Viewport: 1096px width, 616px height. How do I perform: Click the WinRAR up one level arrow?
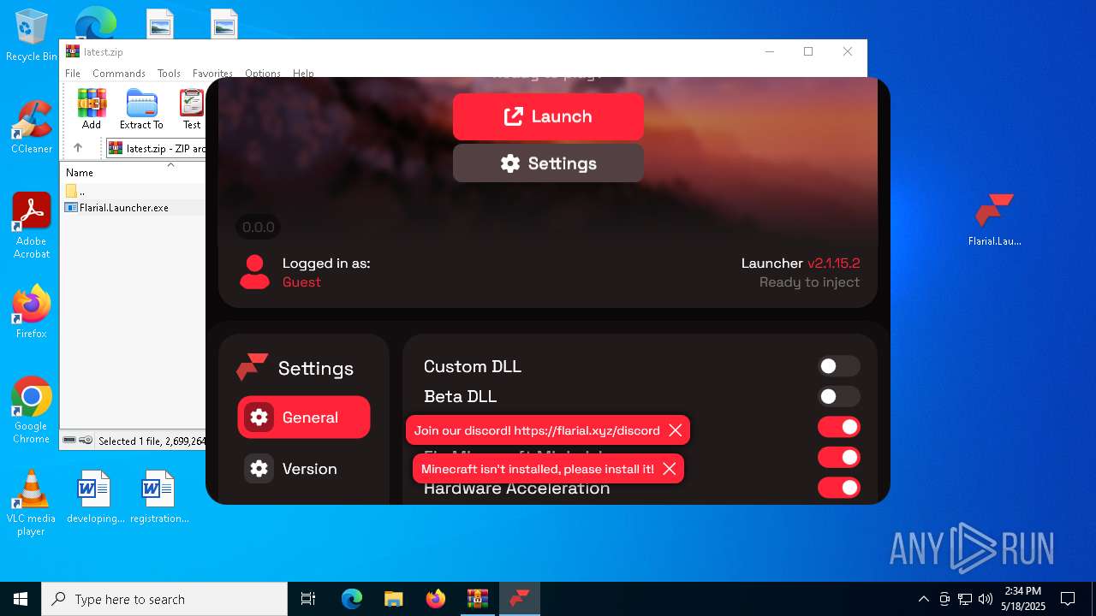pos(78,148)
